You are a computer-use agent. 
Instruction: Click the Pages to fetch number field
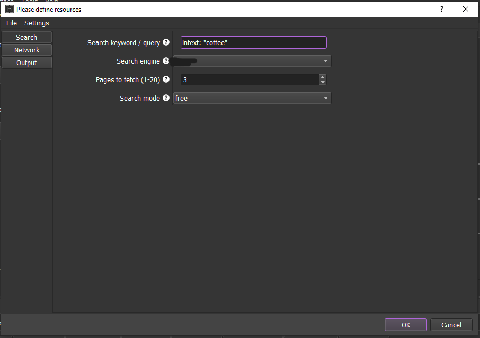point(250,79)
